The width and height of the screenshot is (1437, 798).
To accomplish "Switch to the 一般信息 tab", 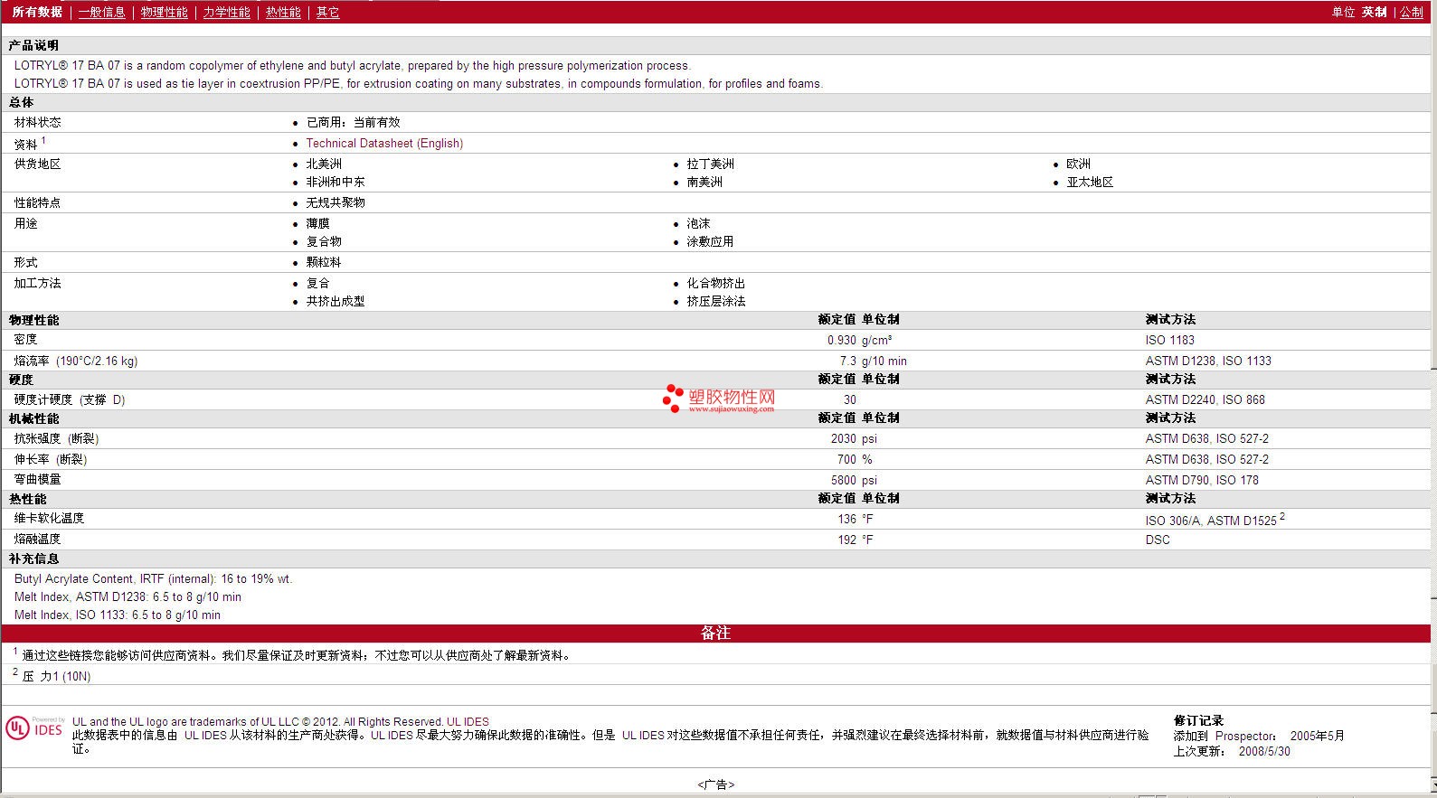I will coord(101,12).
